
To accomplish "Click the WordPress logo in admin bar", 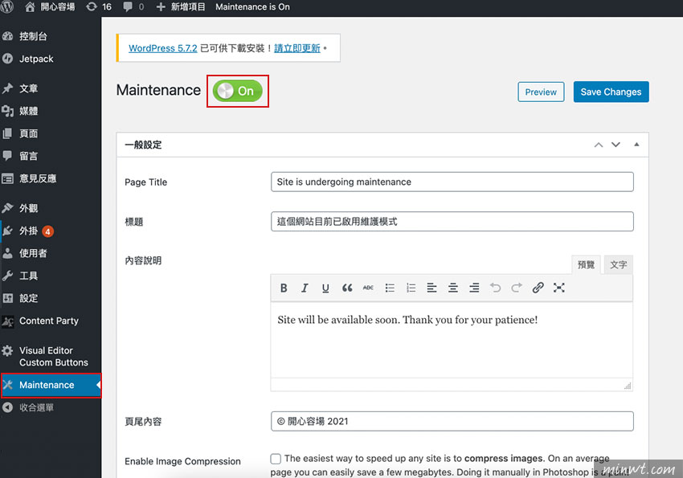I will (x=6, y=6).
